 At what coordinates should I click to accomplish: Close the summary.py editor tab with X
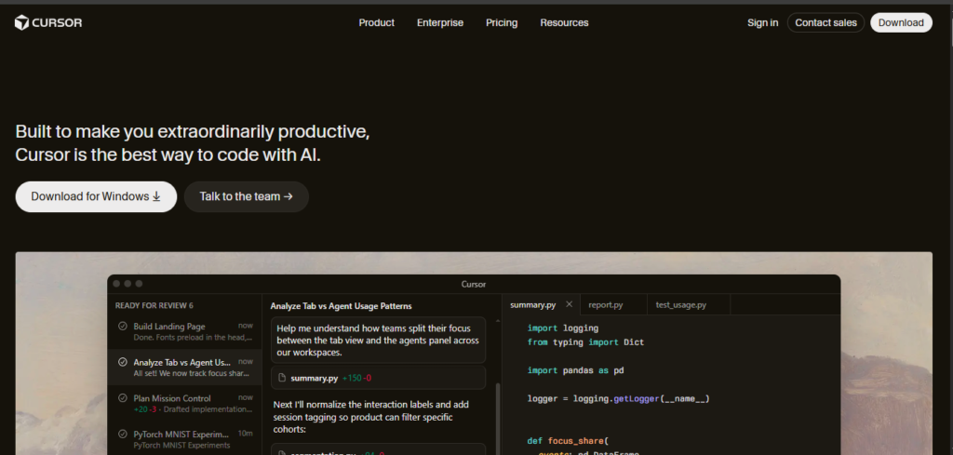click(x=569, y=304)
